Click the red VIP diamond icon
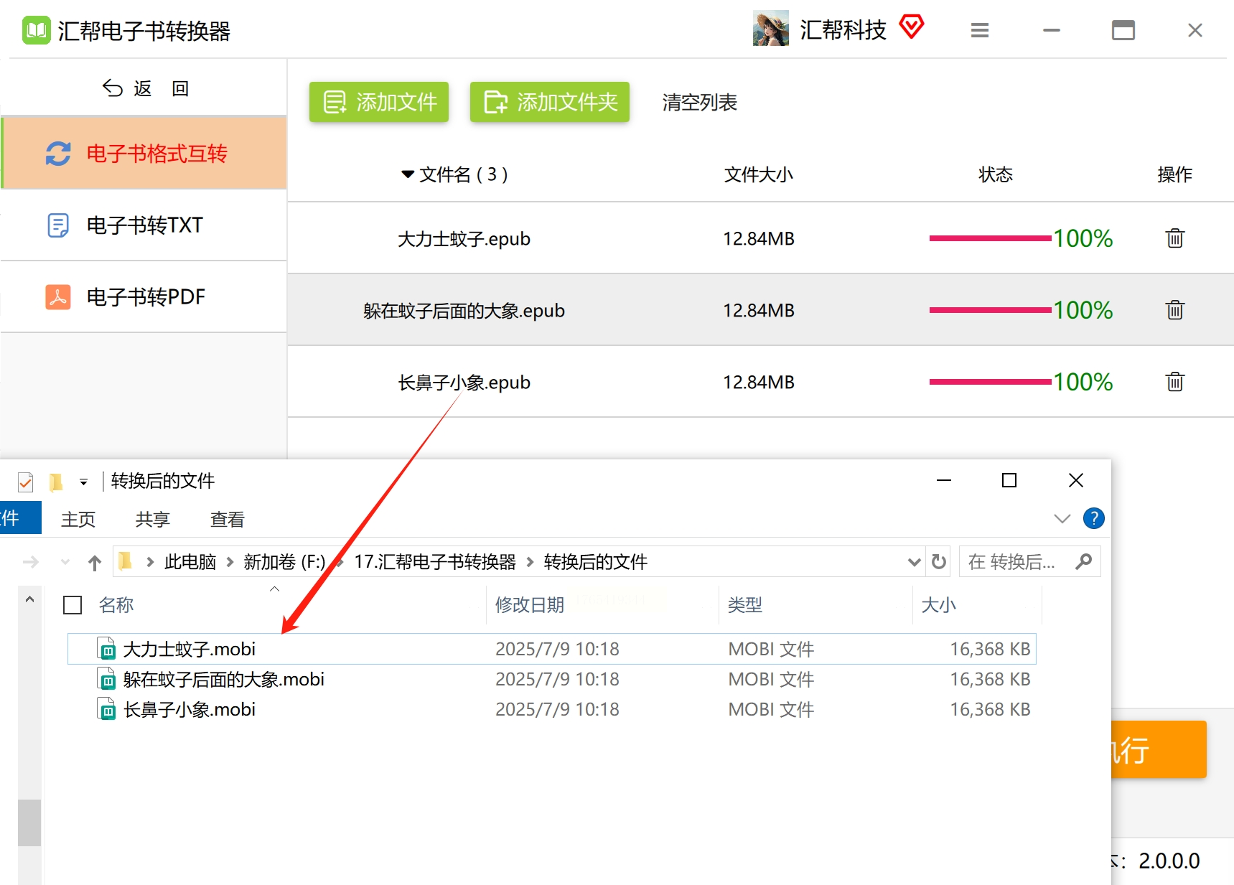This screenshot has height=885, width=1234. pos(912,27)
